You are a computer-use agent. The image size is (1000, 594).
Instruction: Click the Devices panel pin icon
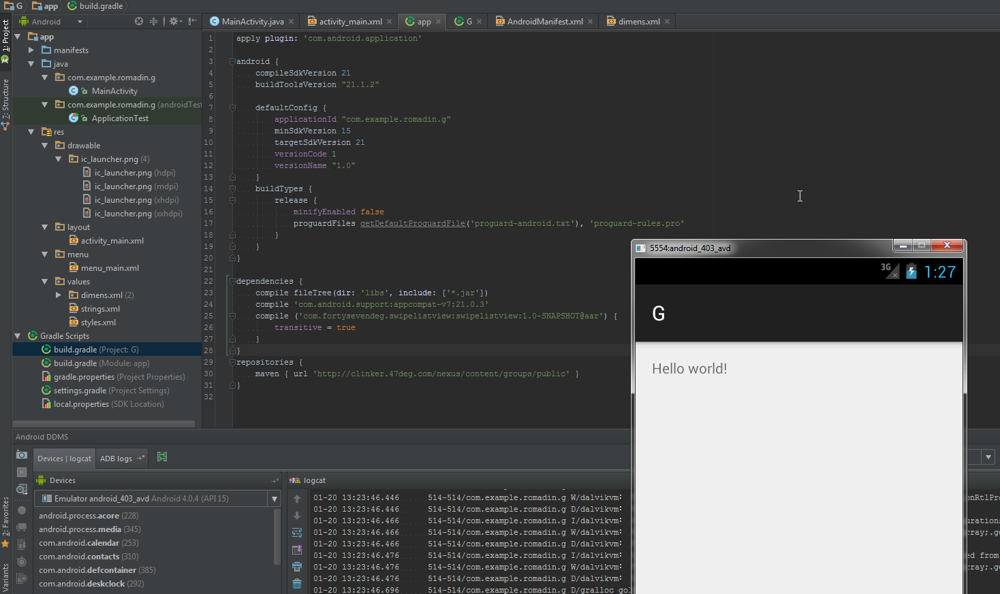pos(275,480)
